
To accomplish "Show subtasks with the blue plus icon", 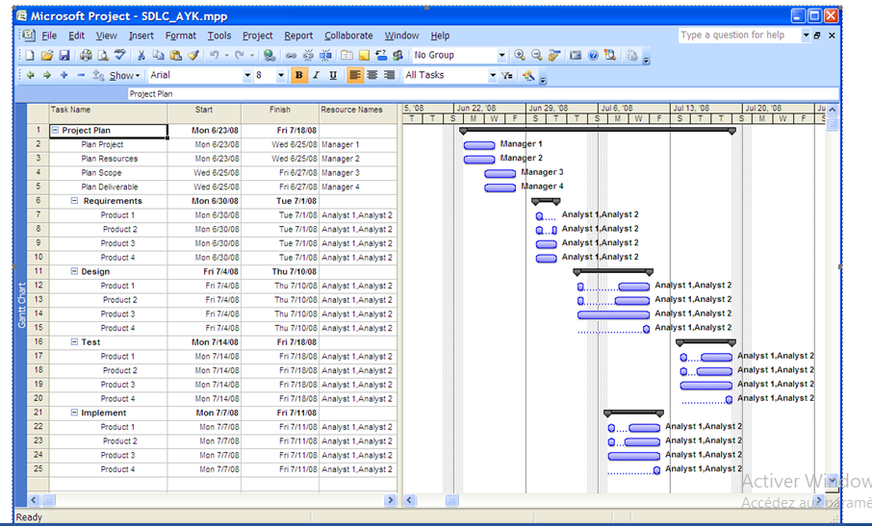I will click(64, 75).
